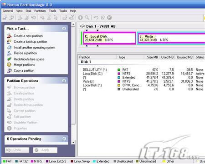
Task: Click the Copy a partition icon
Action: (9, 70)
